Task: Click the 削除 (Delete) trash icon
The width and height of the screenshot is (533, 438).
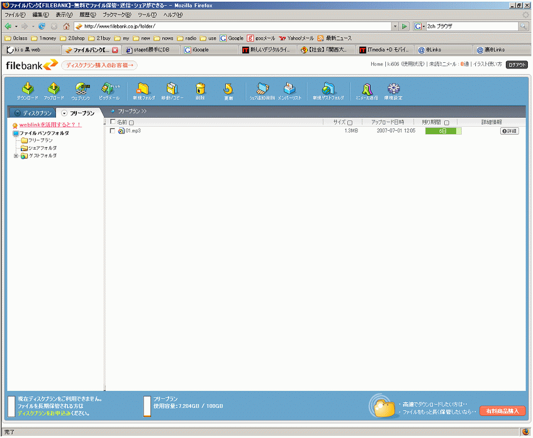Action: (200, 91)
